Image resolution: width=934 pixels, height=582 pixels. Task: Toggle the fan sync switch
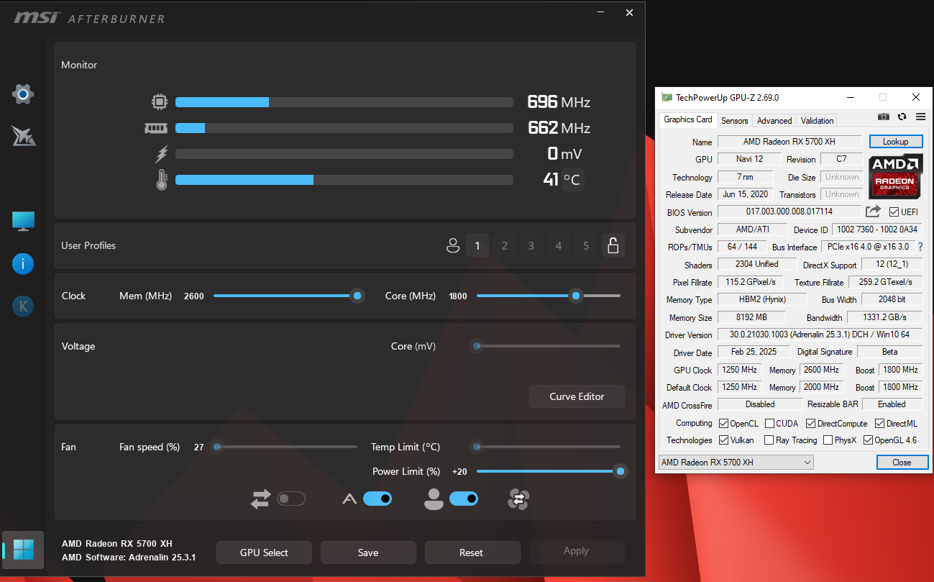(x=291, y=499)
